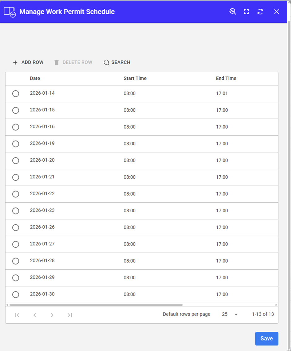Close the Manage Work Permit Schedule dialog

276,11
